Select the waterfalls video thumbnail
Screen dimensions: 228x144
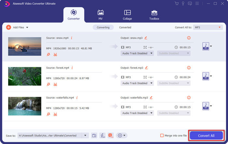24,106
